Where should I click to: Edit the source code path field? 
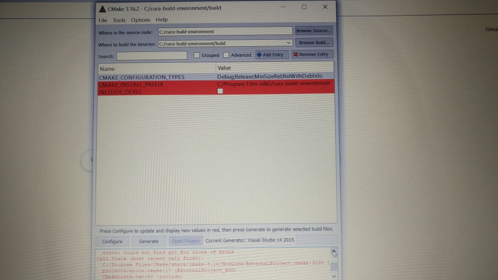click(225, 32)
